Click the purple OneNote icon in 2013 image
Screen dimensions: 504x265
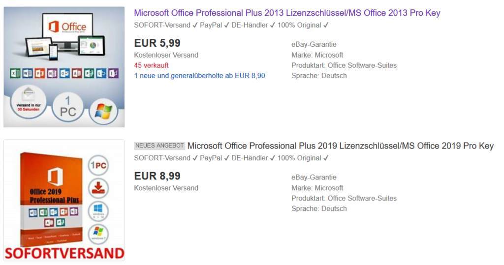(52, 74)
